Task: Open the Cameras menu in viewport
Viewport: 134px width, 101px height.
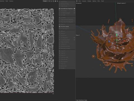Action: (x=84, y=1)
